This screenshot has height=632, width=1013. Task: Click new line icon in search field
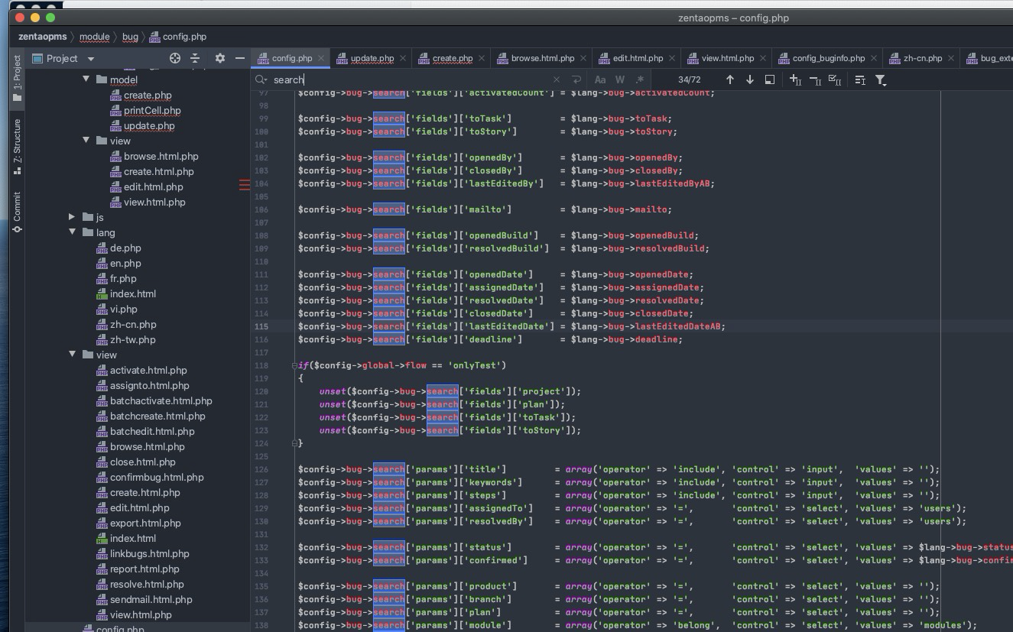pyautogui.click(x=576, y=79)
